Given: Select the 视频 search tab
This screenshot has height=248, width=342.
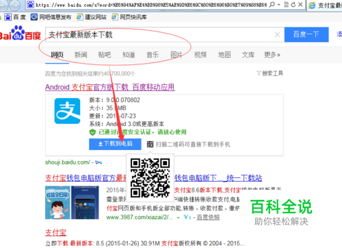Looking at the screenshot, I should (200, 55).
